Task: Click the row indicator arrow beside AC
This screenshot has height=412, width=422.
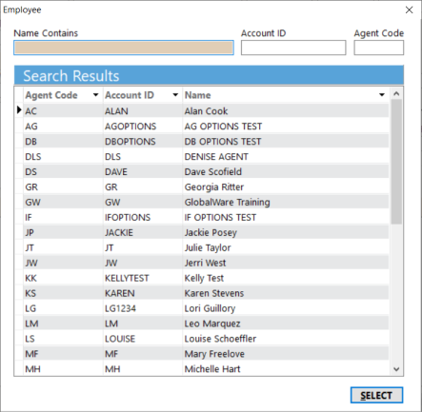Action: click(x=19, y=110)
